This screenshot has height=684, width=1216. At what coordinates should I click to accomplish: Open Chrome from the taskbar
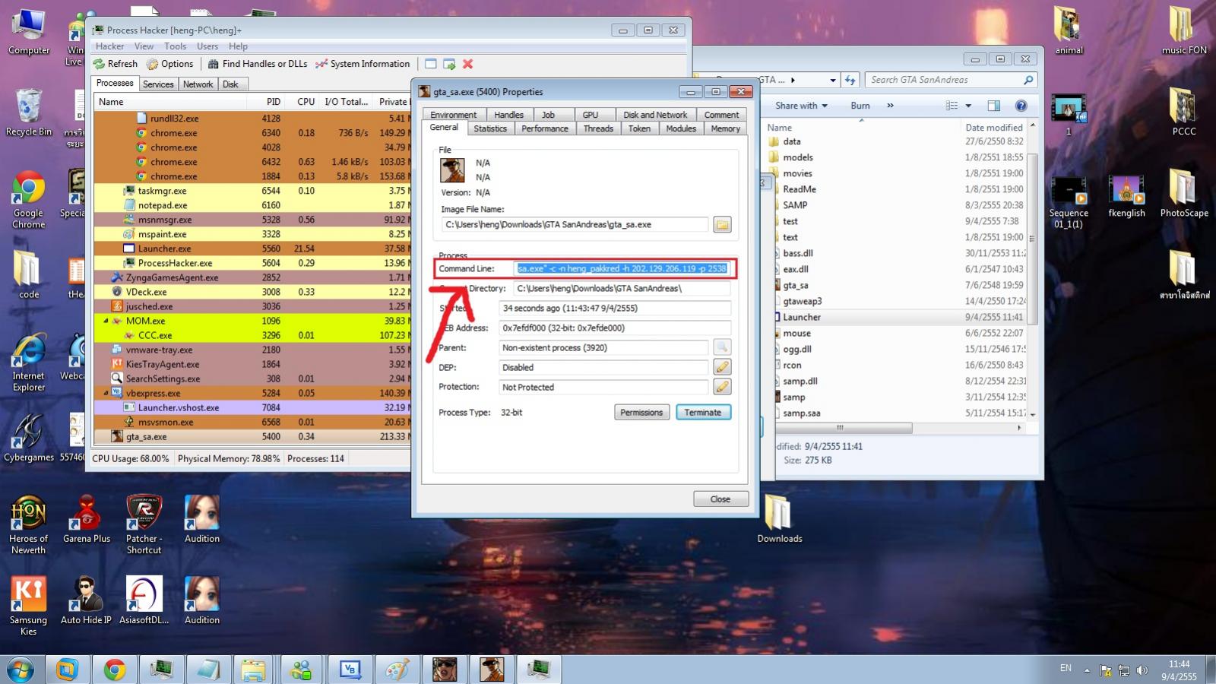(x=115, y=670)
